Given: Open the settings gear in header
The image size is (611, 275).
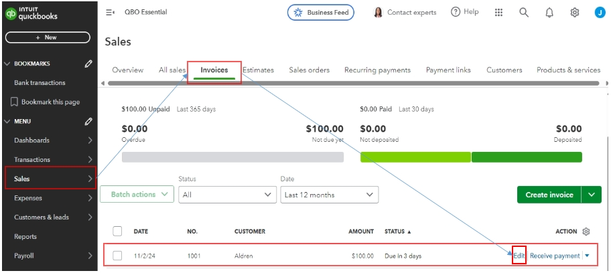Looking at the screenshot, I should click(x=574, y=12).
